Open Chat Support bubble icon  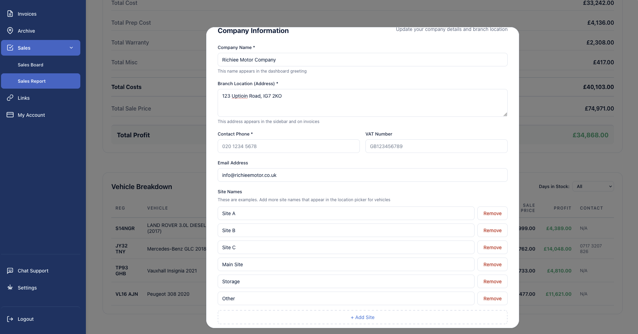tap(10, 270)
